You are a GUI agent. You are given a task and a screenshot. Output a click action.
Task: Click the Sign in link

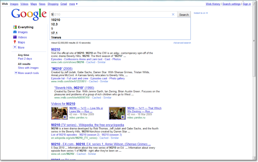[247, 4]
